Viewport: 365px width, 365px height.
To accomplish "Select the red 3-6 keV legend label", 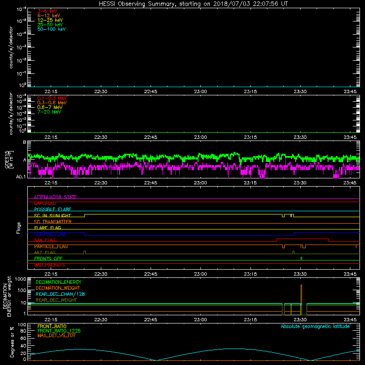I will [x=47, y=11].
